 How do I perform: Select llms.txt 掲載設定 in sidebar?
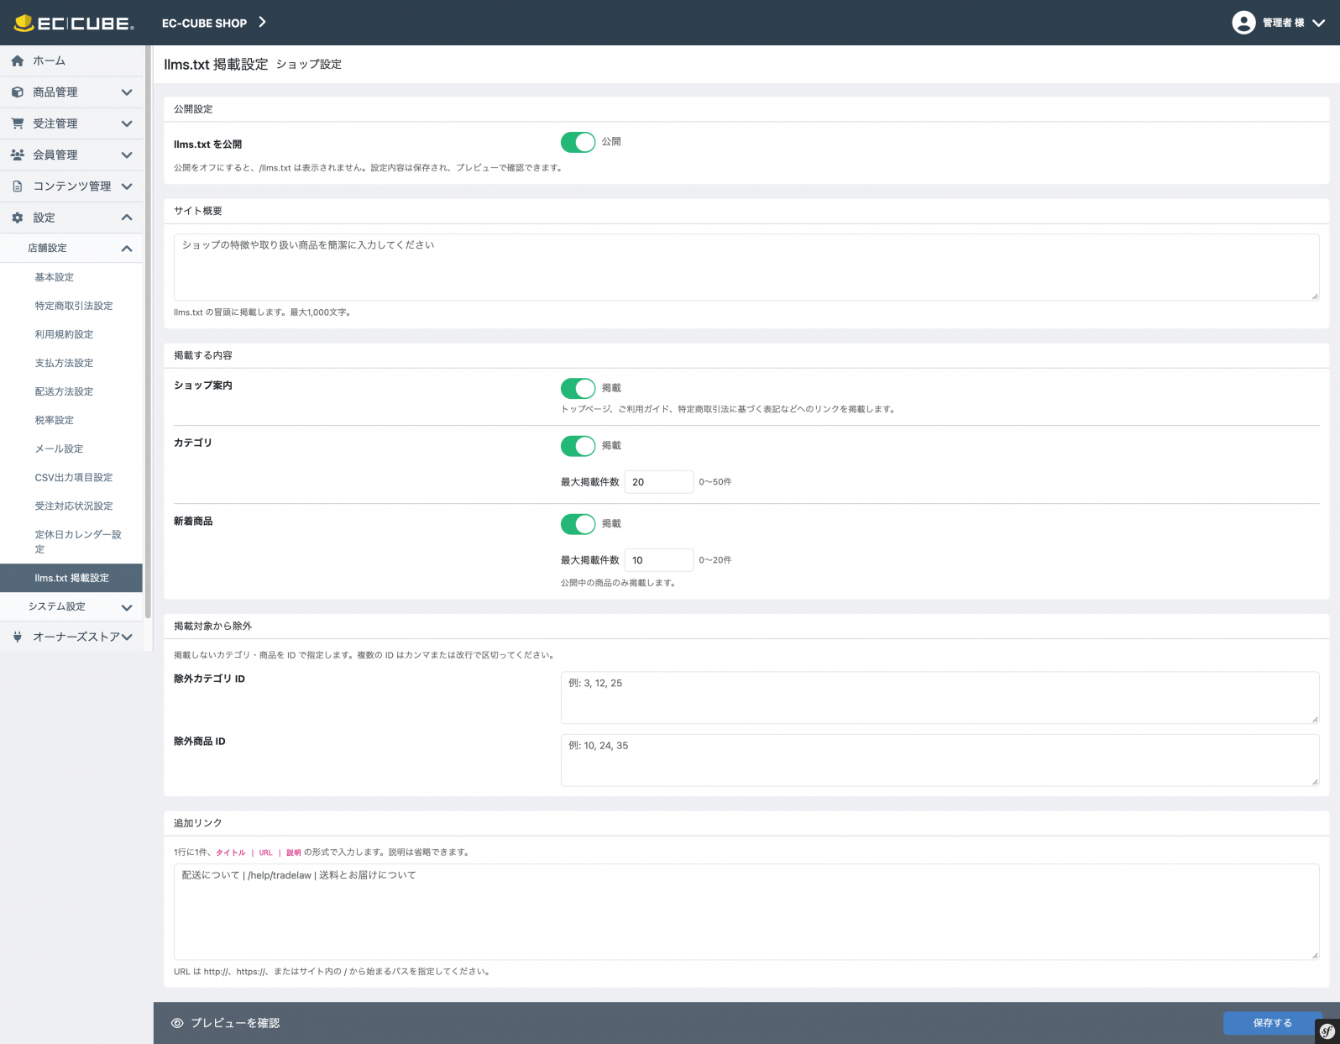point(71,578)
